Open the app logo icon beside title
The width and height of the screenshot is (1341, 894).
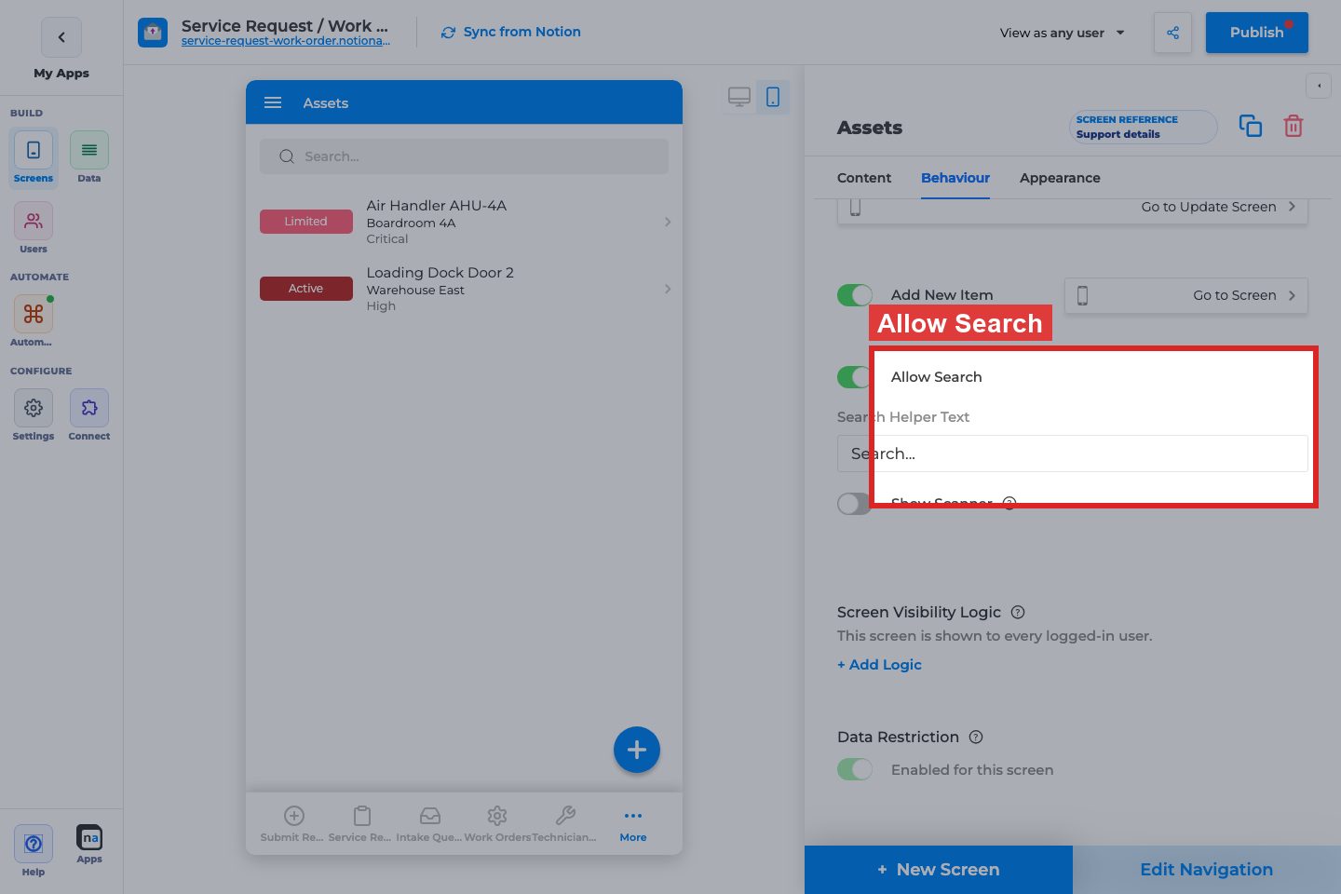pos(153,33)
